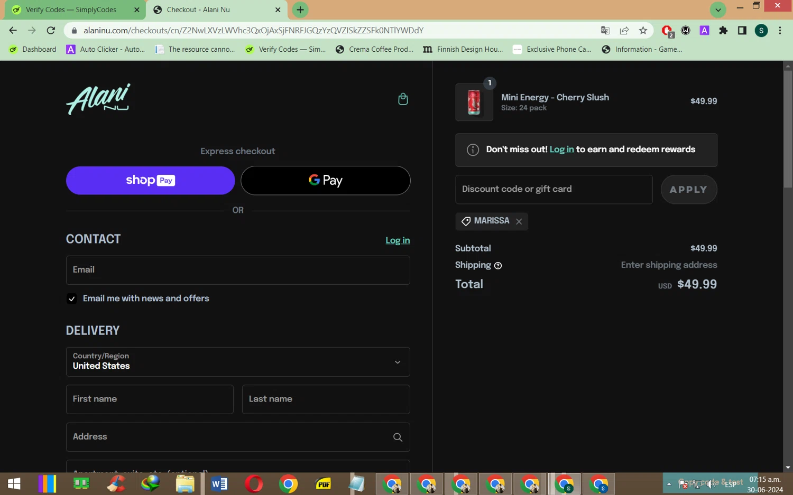This screenshot has height=495, width=793.
Task: Click the Alani Nu logo
Action: click(98, 99)
